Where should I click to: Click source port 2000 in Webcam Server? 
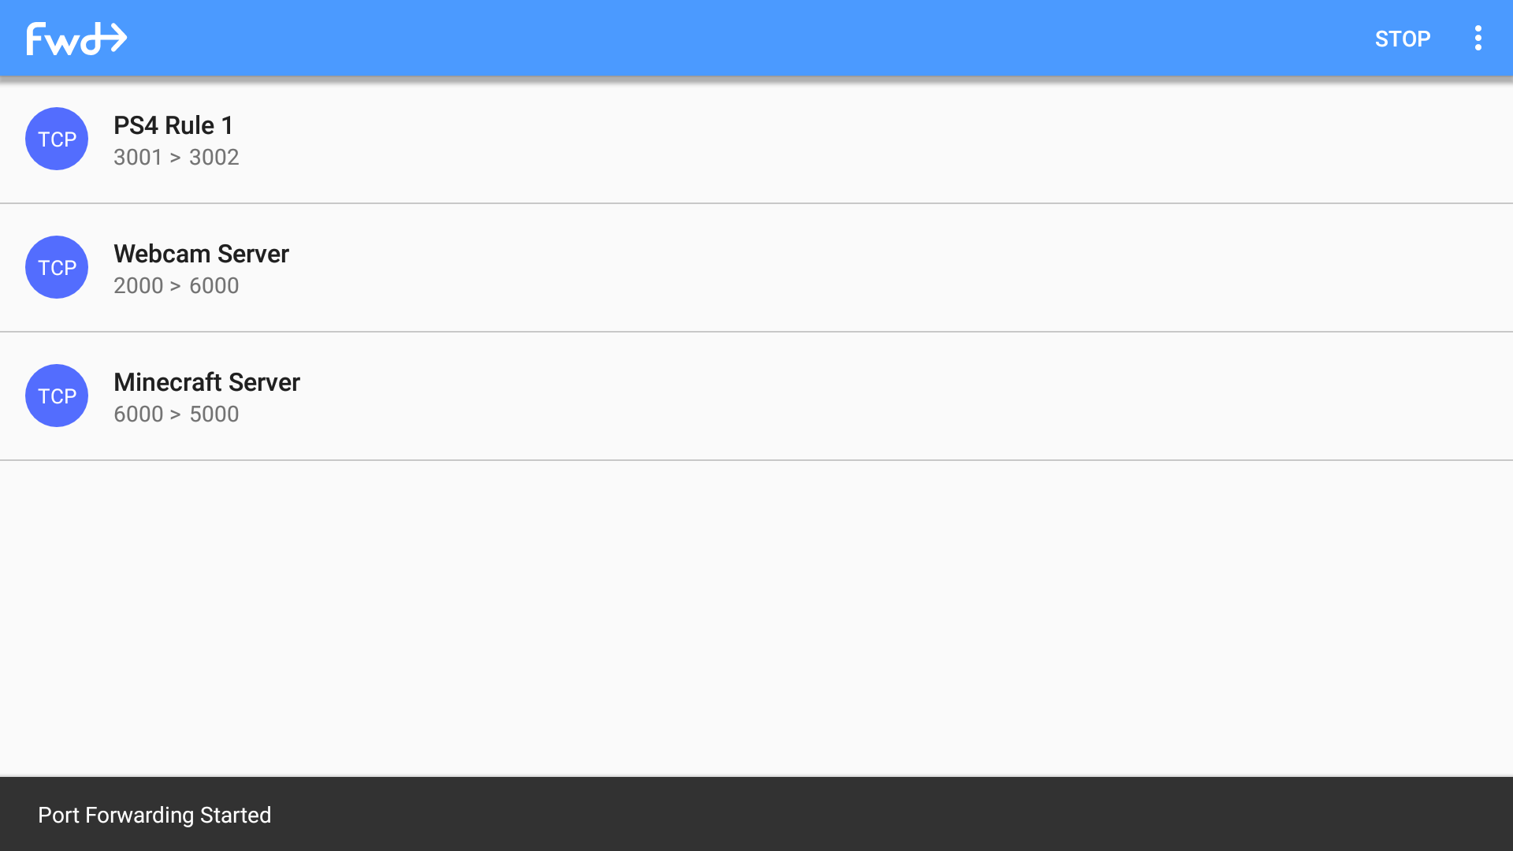click(138, 286)
